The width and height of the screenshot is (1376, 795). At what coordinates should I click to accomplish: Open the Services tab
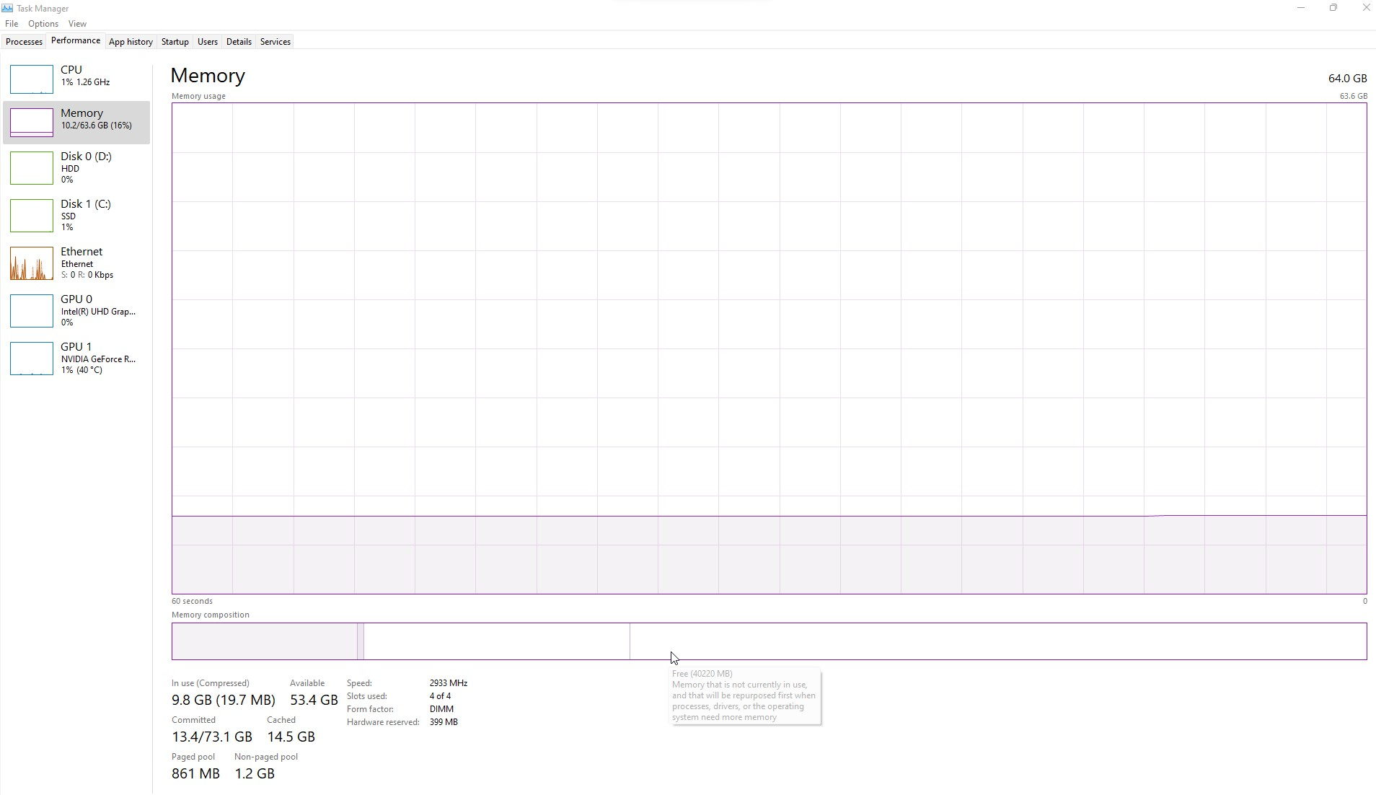(x=275, y=42)
